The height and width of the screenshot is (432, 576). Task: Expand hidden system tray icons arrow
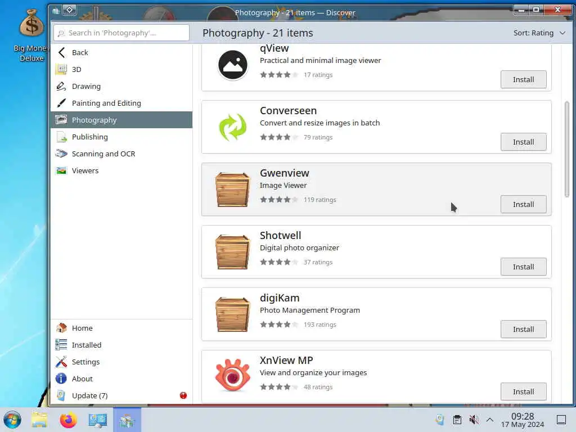[490, 420]
